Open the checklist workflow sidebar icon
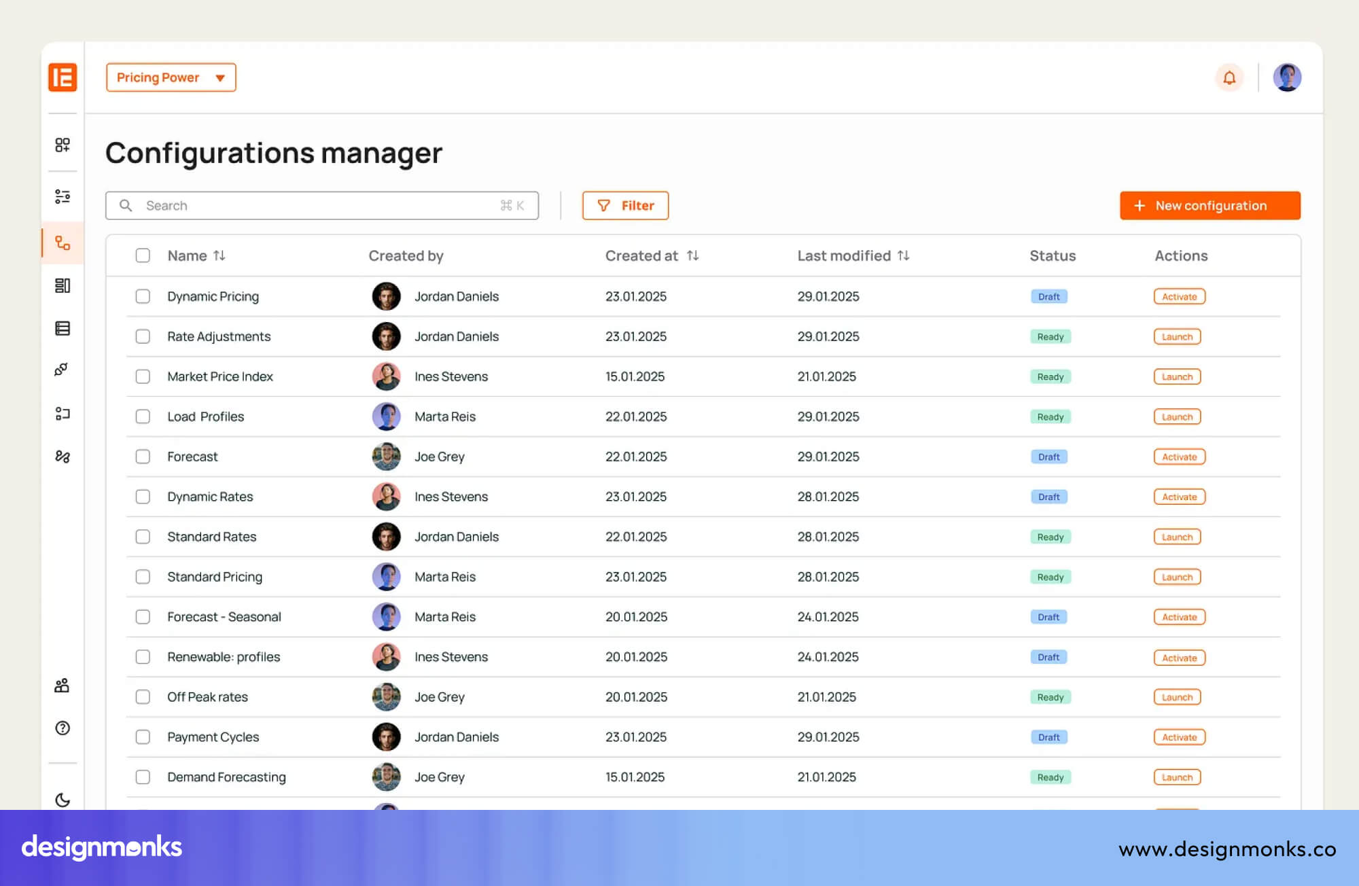 pyautogui.click(x=63, y=414)
